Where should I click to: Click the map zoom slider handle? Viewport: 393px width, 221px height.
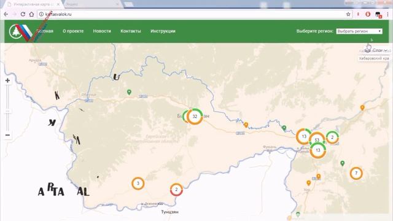(7, 111)
